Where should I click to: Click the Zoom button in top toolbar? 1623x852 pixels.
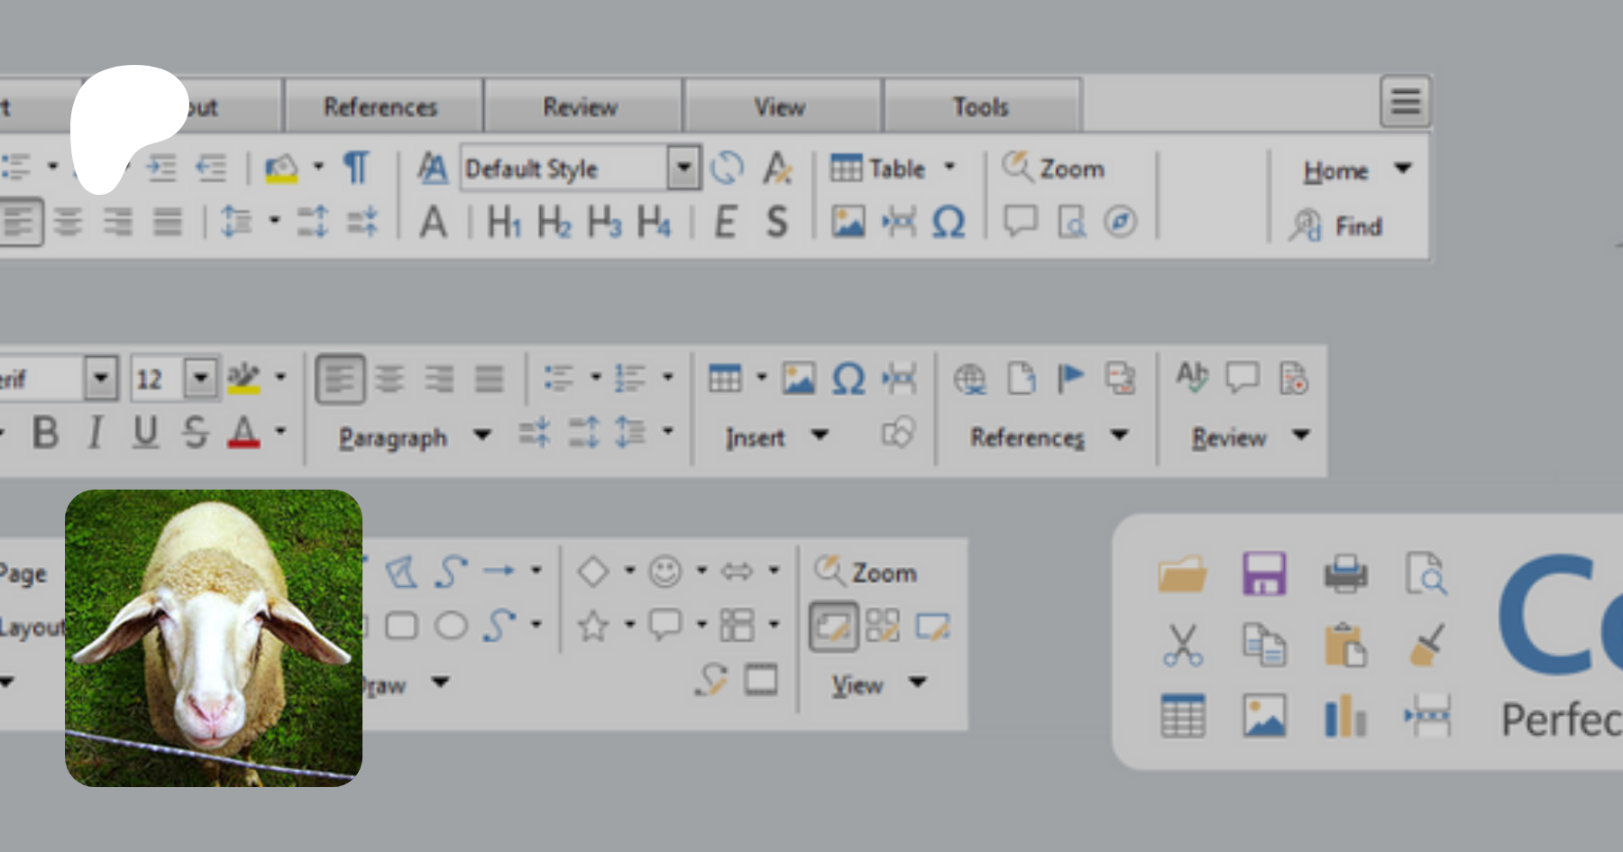1054,168
